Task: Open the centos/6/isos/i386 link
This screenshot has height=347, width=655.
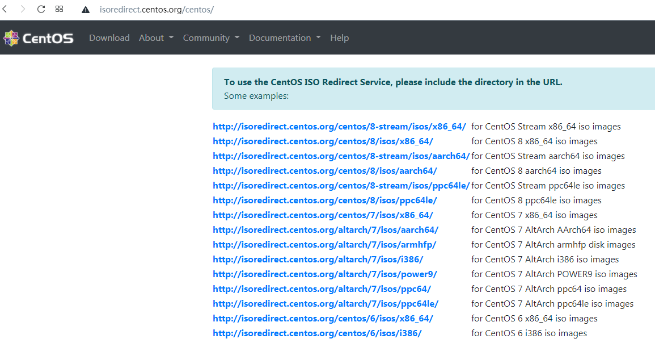Action: click(x=317, y=333)
